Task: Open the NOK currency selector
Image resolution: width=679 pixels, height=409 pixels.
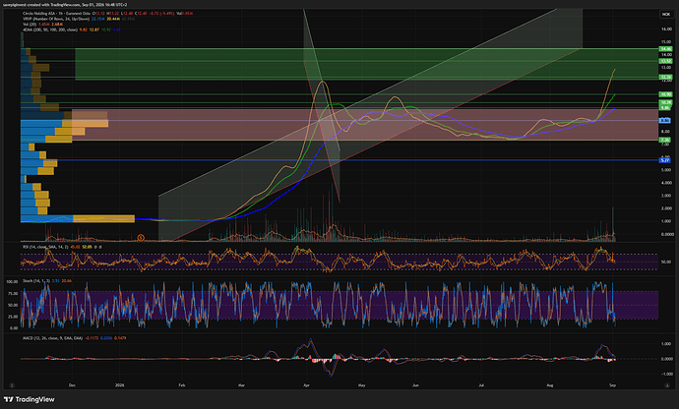Action: click(x=666, y=15)
